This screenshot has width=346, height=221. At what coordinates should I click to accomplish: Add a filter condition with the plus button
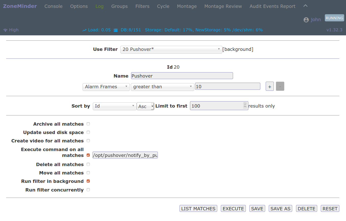click(x=270, y=86)
